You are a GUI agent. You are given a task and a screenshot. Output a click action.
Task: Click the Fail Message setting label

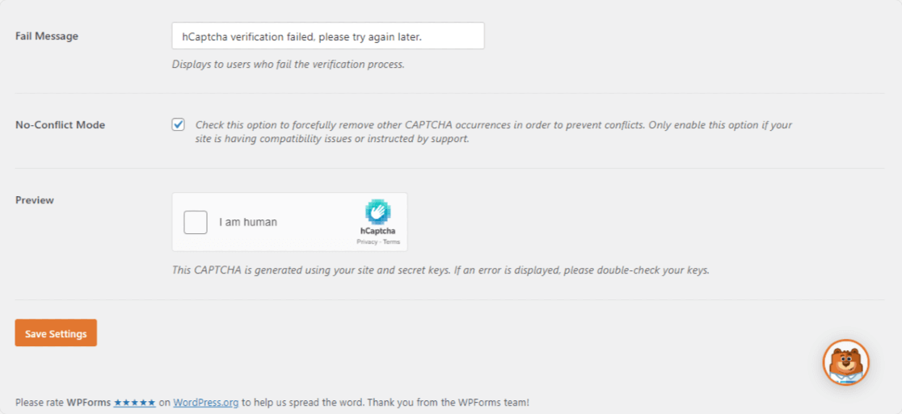pyautogui.click(x=47, y=36)
